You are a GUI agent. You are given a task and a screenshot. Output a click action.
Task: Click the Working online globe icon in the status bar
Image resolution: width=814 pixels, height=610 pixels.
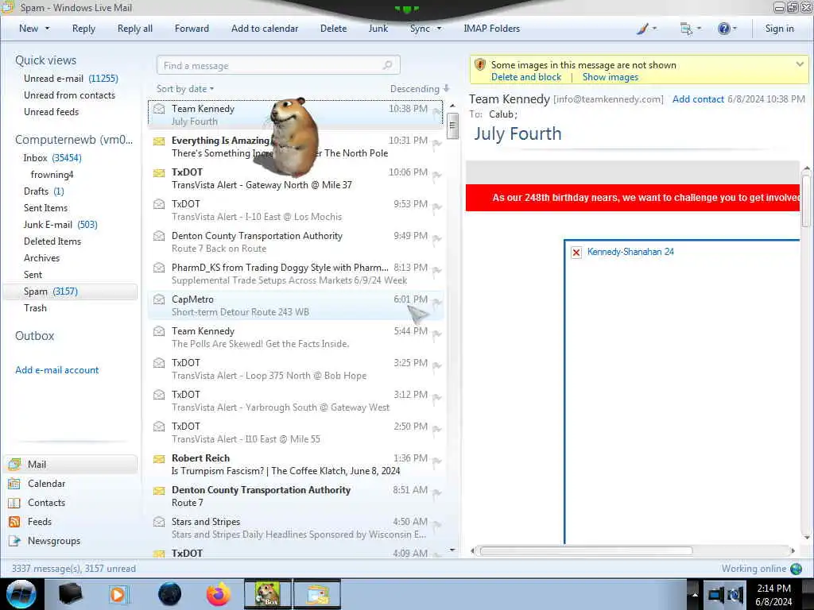[797, 569]
